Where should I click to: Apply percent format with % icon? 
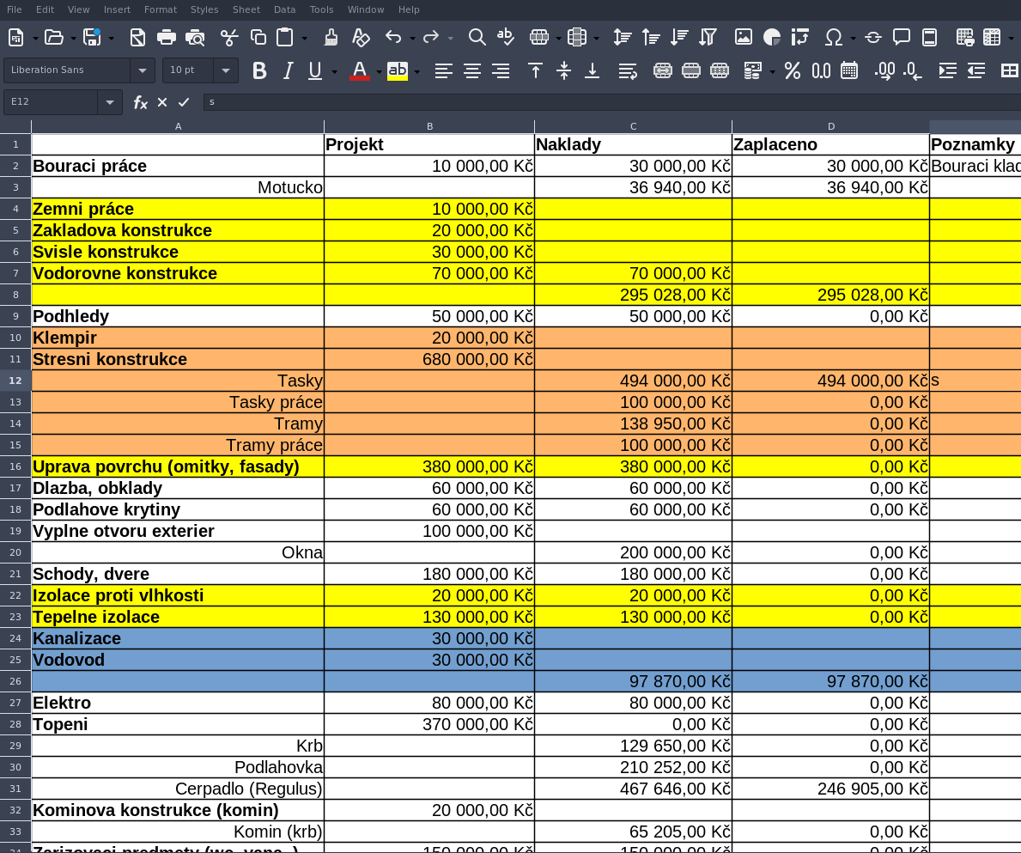click(793, 70)
